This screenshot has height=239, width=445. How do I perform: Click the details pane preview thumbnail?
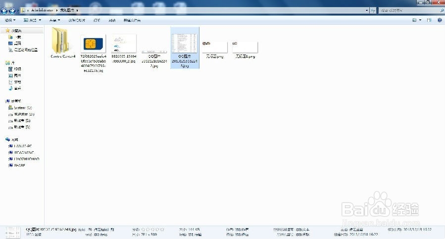[12, 232]
